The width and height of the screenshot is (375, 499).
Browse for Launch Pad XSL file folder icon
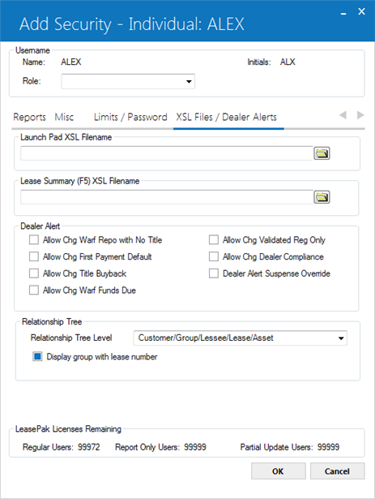(322, 153)
